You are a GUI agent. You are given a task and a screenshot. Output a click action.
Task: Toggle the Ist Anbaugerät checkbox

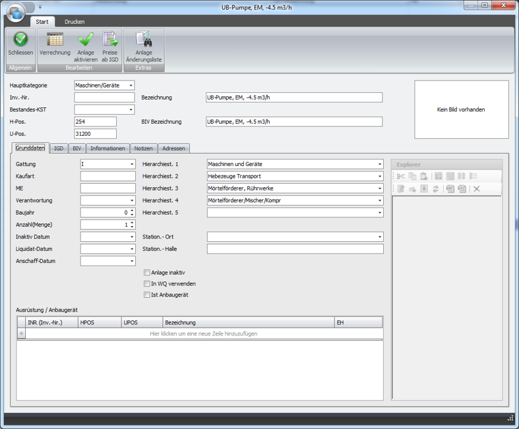147,295
